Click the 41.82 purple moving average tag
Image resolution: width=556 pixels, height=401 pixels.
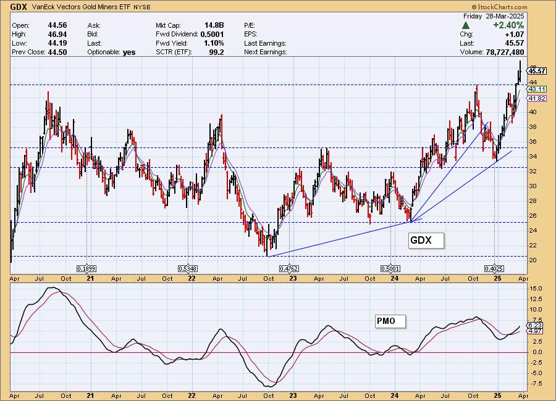(537, 99)
